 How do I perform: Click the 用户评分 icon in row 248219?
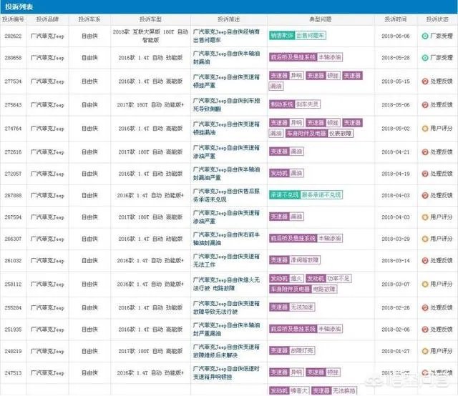tap(425, 352)
